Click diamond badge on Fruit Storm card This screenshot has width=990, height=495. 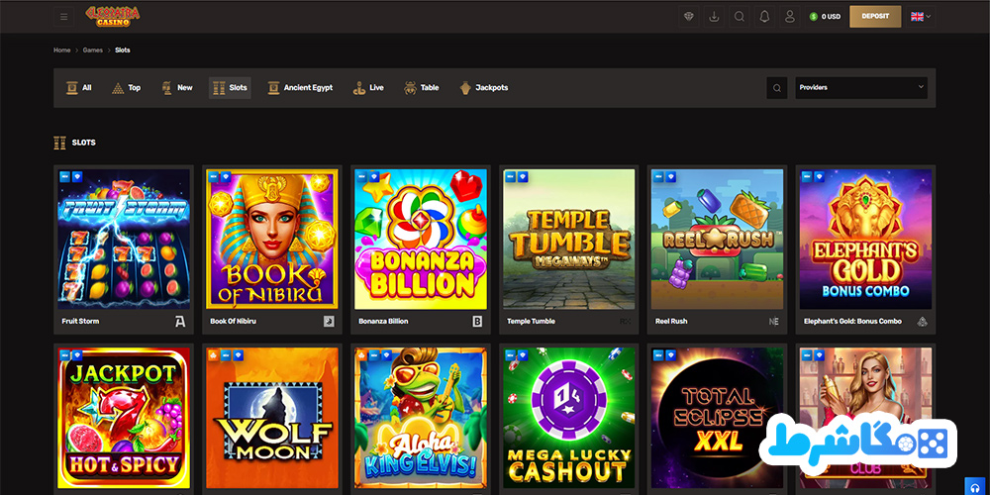pyautogui.click(x=77, y=177)
